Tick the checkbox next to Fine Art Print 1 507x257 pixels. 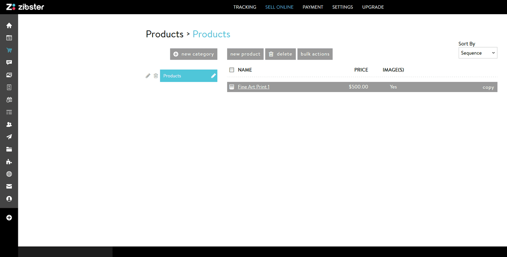[x=232, y=87]
